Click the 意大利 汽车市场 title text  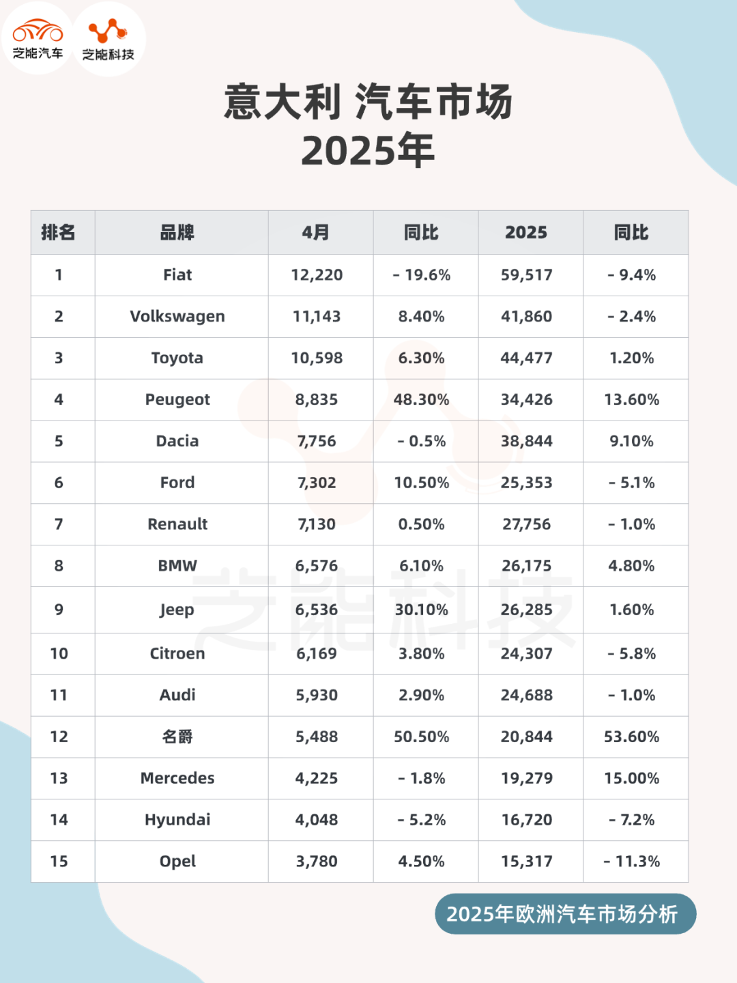(369, 102)
